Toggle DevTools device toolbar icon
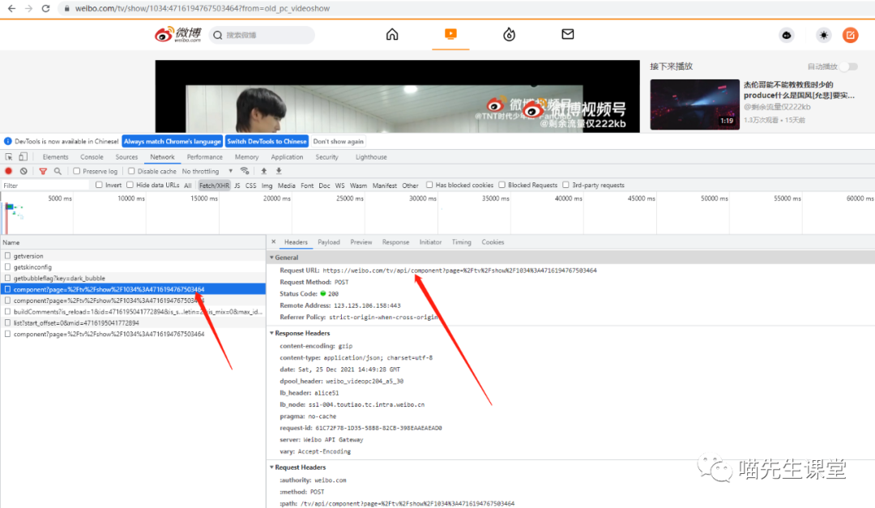Screen dimensions: 875x508 (23, 157)
